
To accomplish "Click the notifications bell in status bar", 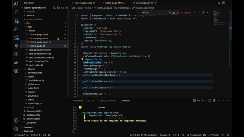I will 228,135.
